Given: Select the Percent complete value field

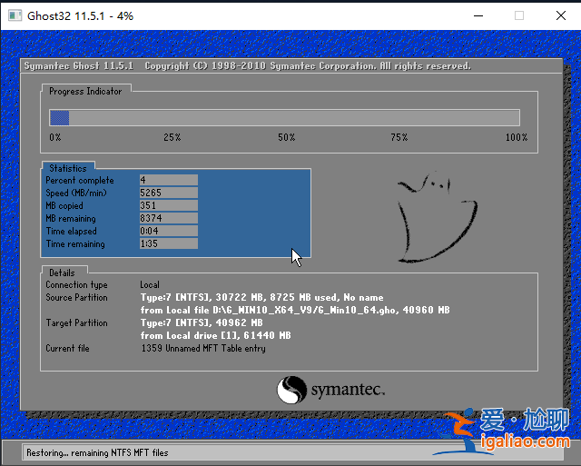Looking at the screenshot, I should pos(168,180).
